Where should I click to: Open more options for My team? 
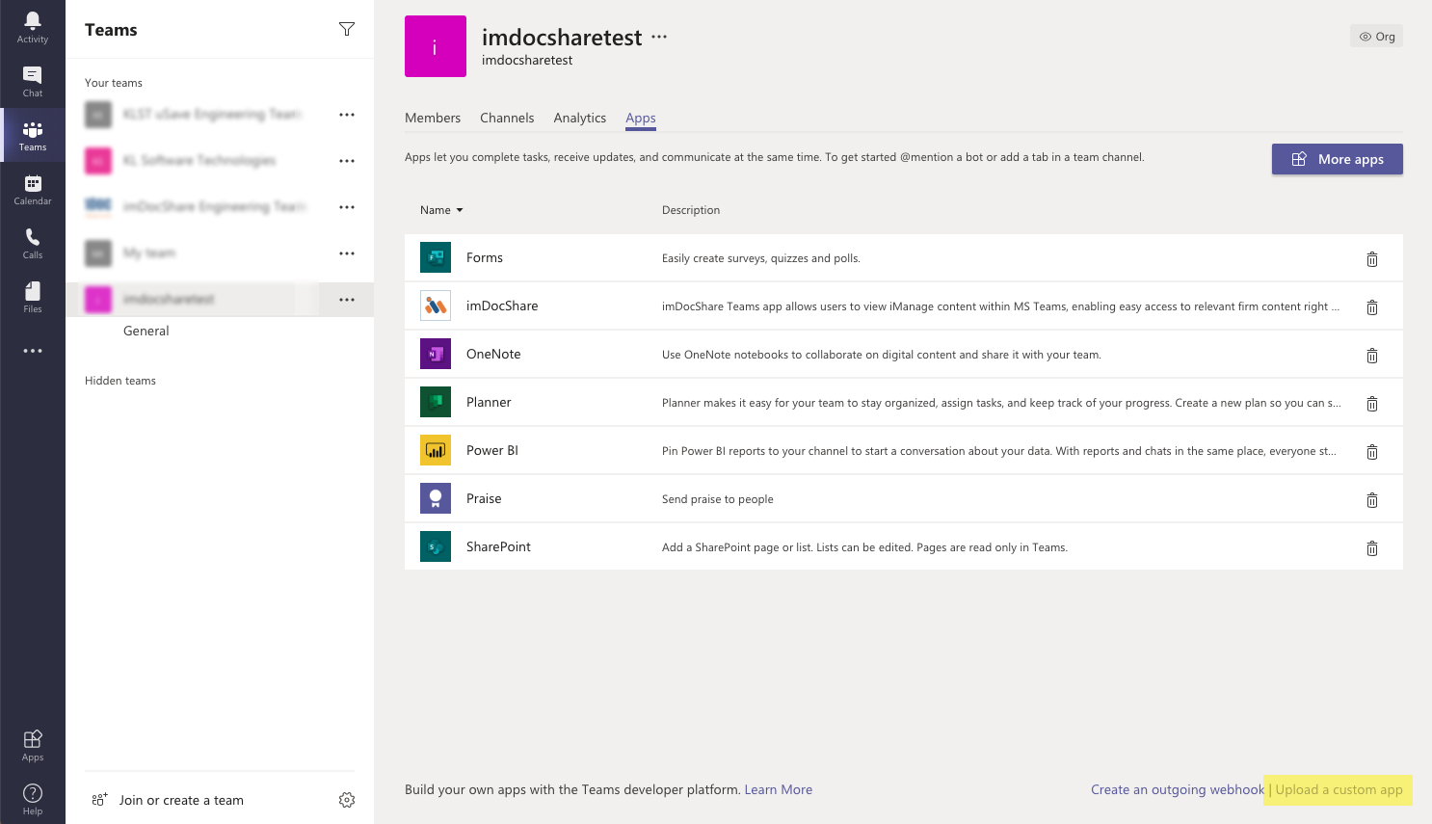click(347, 253)
